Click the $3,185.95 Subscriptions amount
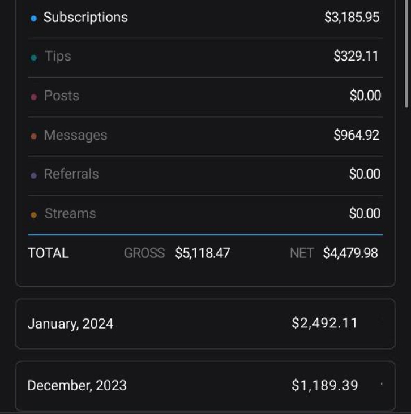The width and height of the screenshot is (411, 414). click(352, 18)
